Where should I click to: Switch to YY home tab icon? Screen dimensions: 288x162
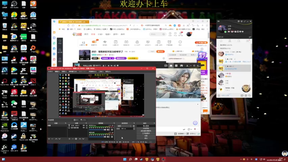click(221, 41)
